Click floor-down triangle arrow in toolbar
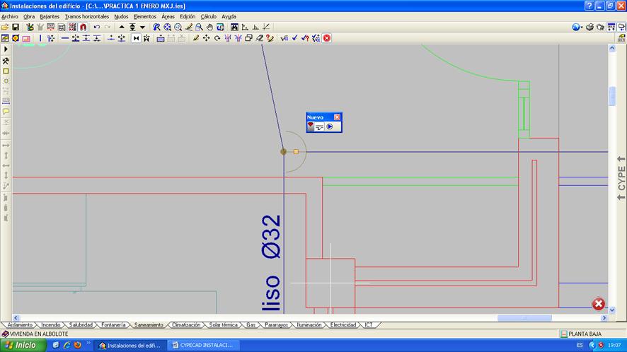627x352 pixels. (x=142, y=27)
